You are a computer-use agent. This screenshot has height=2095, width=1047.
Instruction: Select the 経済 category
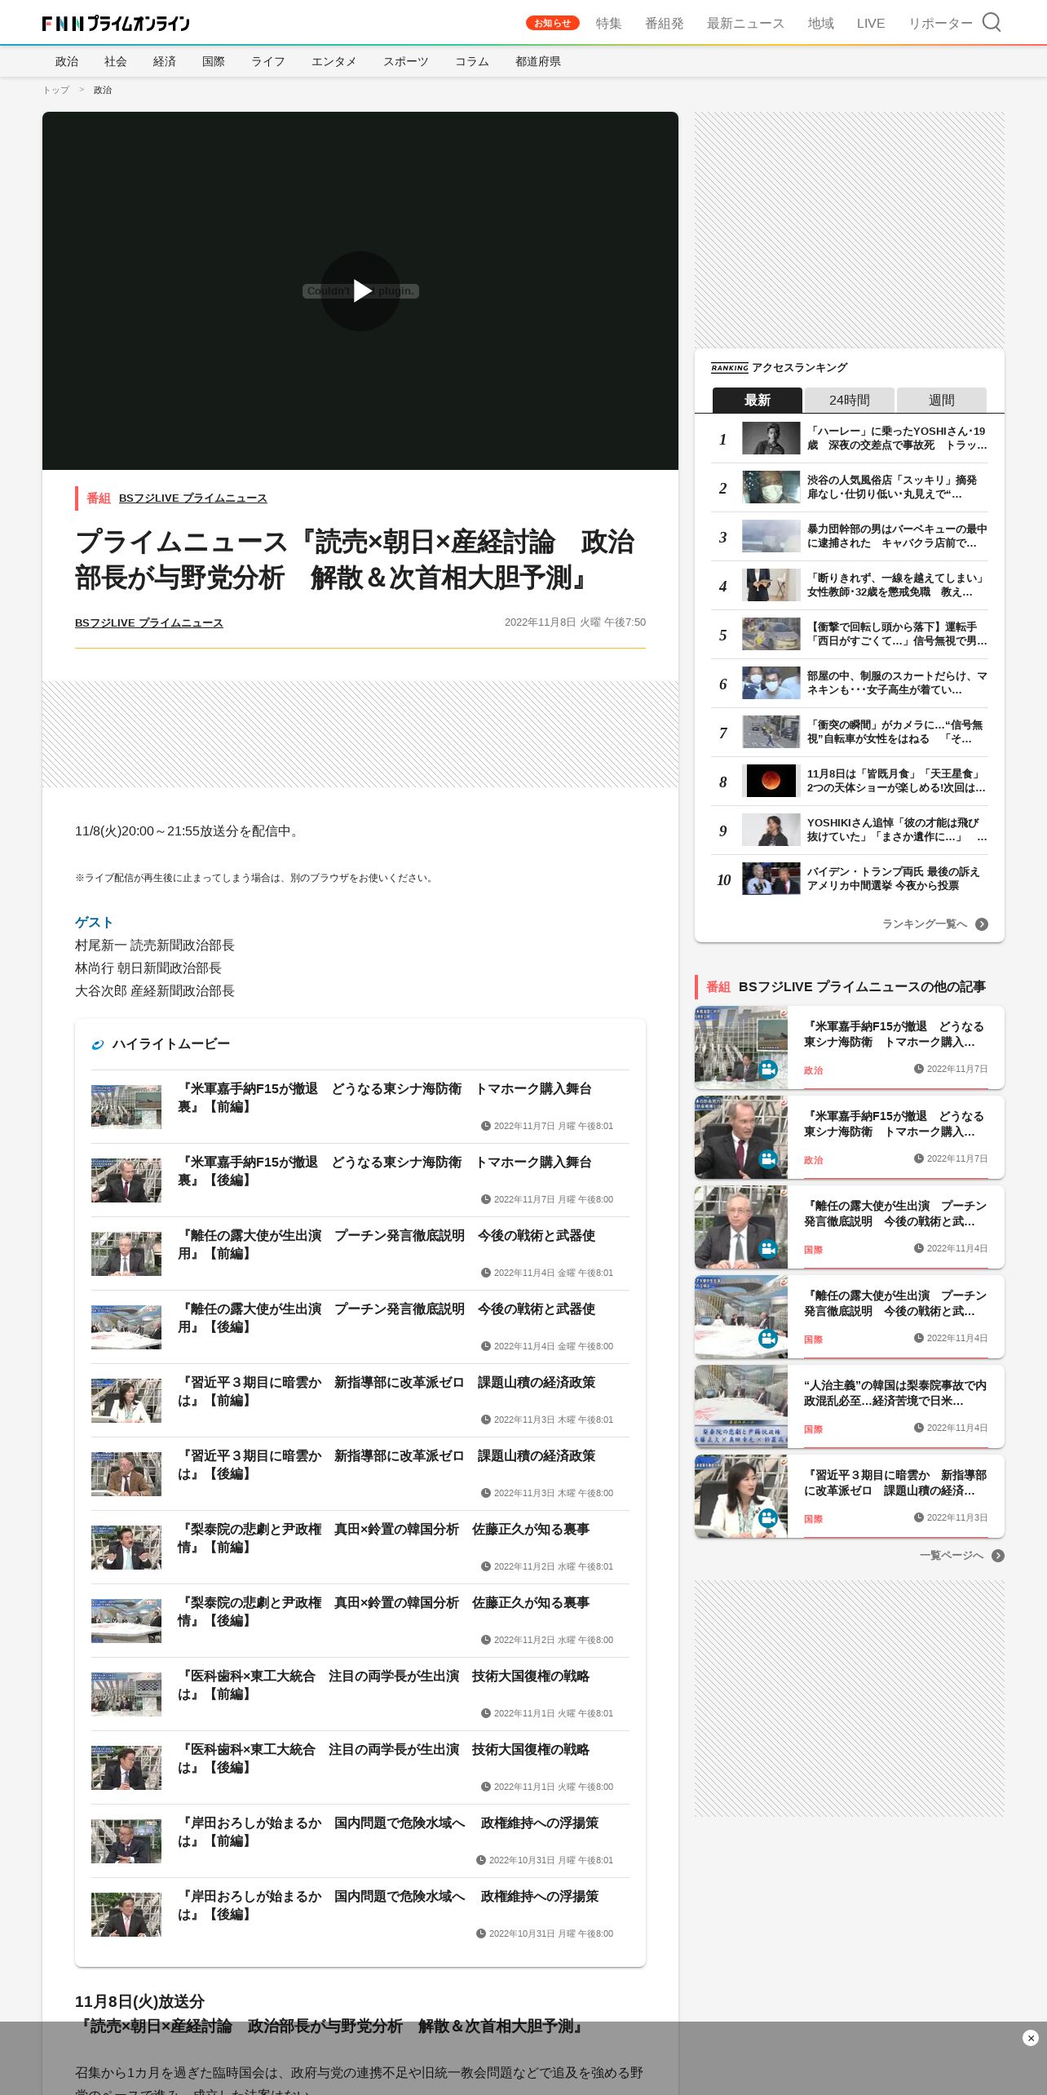pos(165,61)
